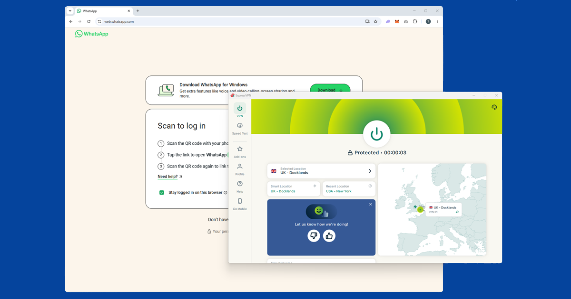Click the lock icon beside 'Your pers' text

point(209,232)
